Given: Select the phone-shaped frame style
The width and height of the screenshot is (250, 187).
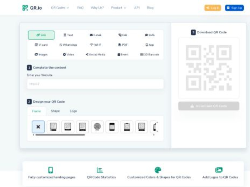Looking at the screenshot, I should pos(112,127).
